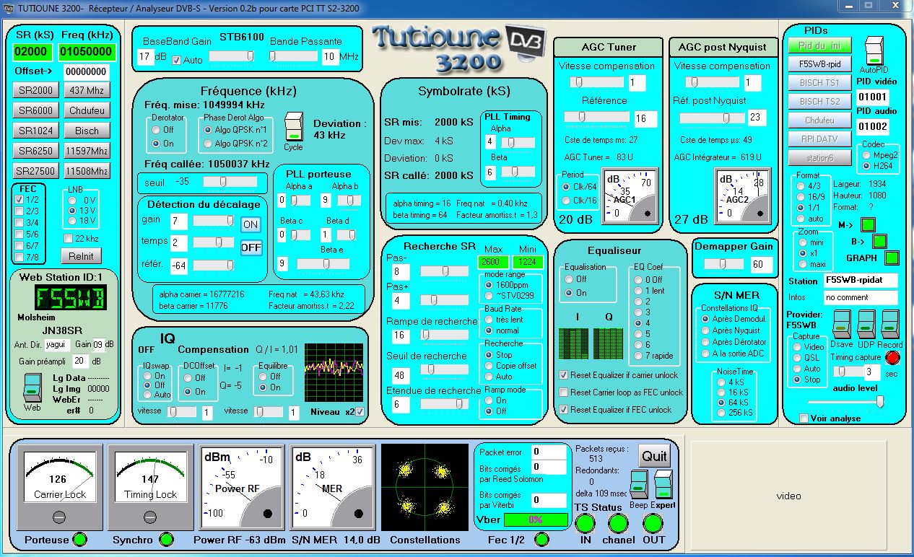This screenshot has width=914, height=557.
Task: Click the ReInit button
Action: (x=82, y=256)
